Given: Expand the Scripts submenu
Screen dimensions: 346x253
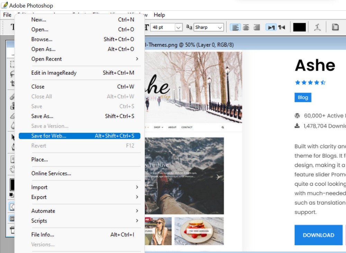Looking at the screenshot, I should [x=80, y=221].
